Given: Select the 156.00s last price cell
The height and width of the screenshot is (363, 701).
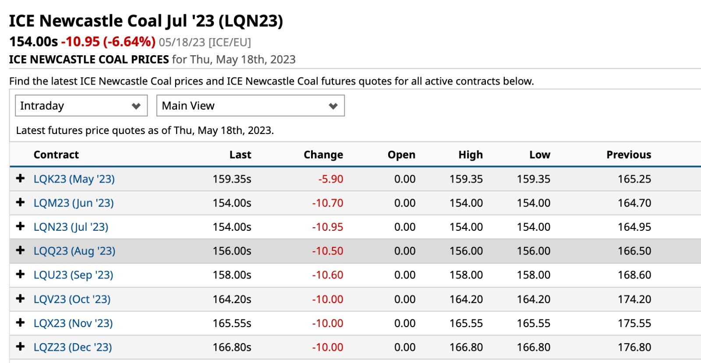Looking at the screenshot, I should [x=232, y=251].
